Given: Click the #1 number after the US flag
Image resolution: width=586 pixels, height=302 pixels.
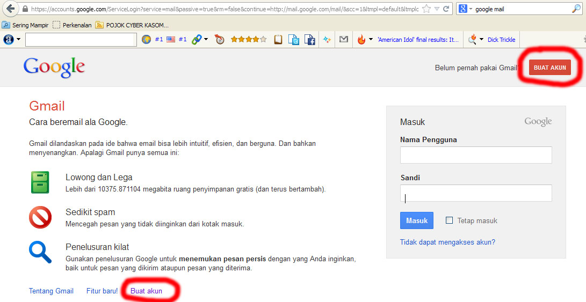Looking at the screenshot, I should (x=183, y=39).
